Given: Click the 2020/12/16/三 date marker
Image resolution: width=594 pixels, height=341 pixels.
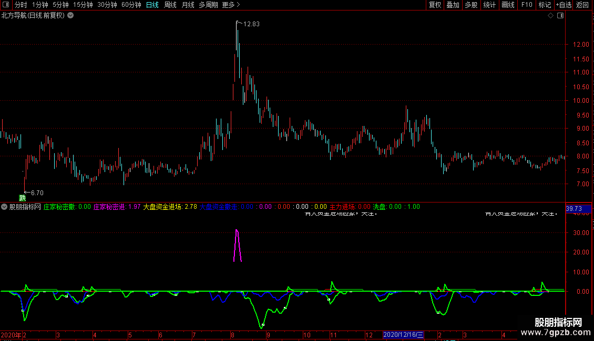Looking at the screenshot, I should (x=403, y=335).
